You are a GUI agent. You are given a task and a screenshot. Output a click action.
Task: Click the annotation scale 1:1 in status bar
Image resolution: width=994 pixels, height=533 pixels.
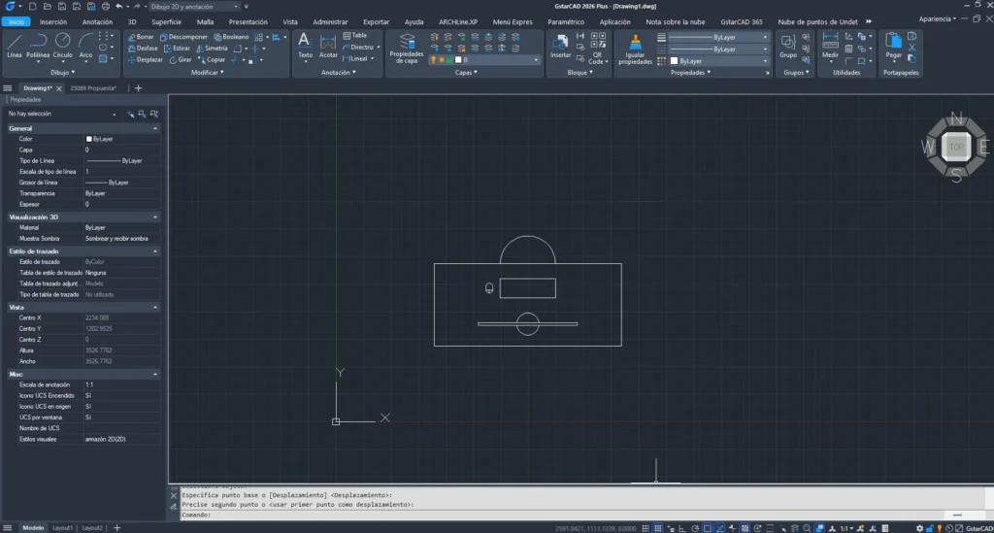(845, 527)
